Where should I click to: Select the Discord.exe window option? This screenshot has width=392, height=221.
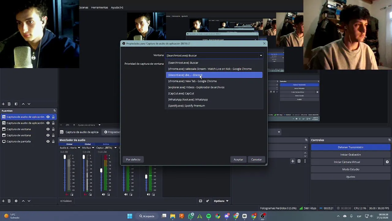click(x=214, y=75)
